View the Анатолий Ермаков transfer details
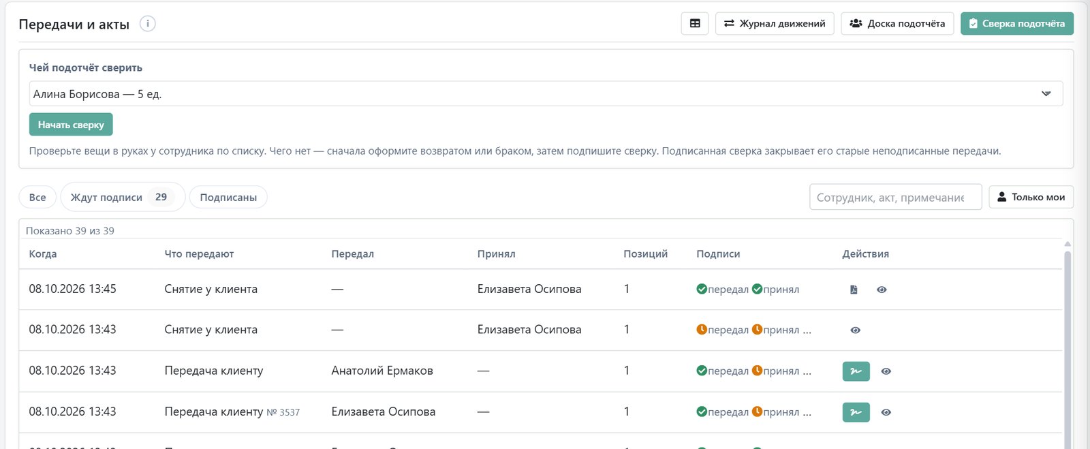 pyautogui.click(x=886, y=371)
